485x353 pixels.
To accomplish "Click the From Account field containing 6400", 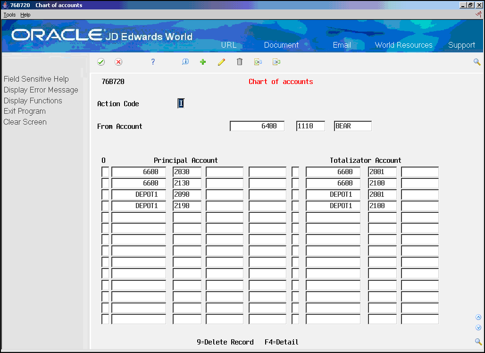I will point(257,126).
